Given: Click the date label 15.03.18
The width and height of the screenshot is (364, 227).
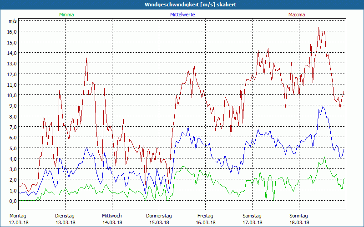Looking at the screenshot, I should [x=159, y=222].
